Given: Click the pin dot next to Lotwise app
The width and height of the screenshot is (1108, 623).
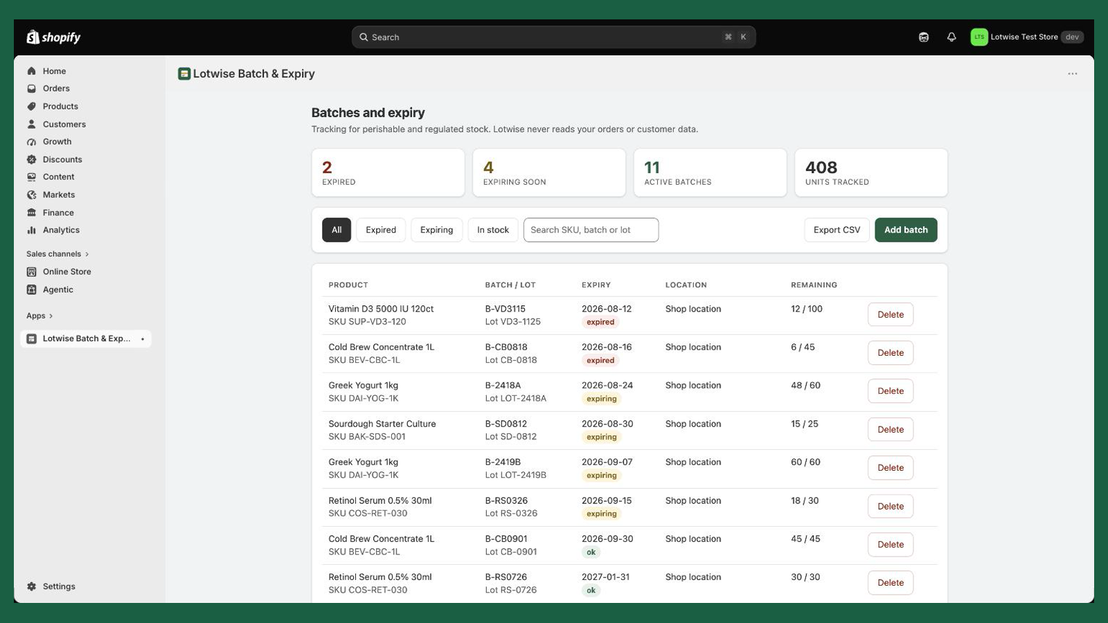Looking at the screenshot, I should click(143, 339).
